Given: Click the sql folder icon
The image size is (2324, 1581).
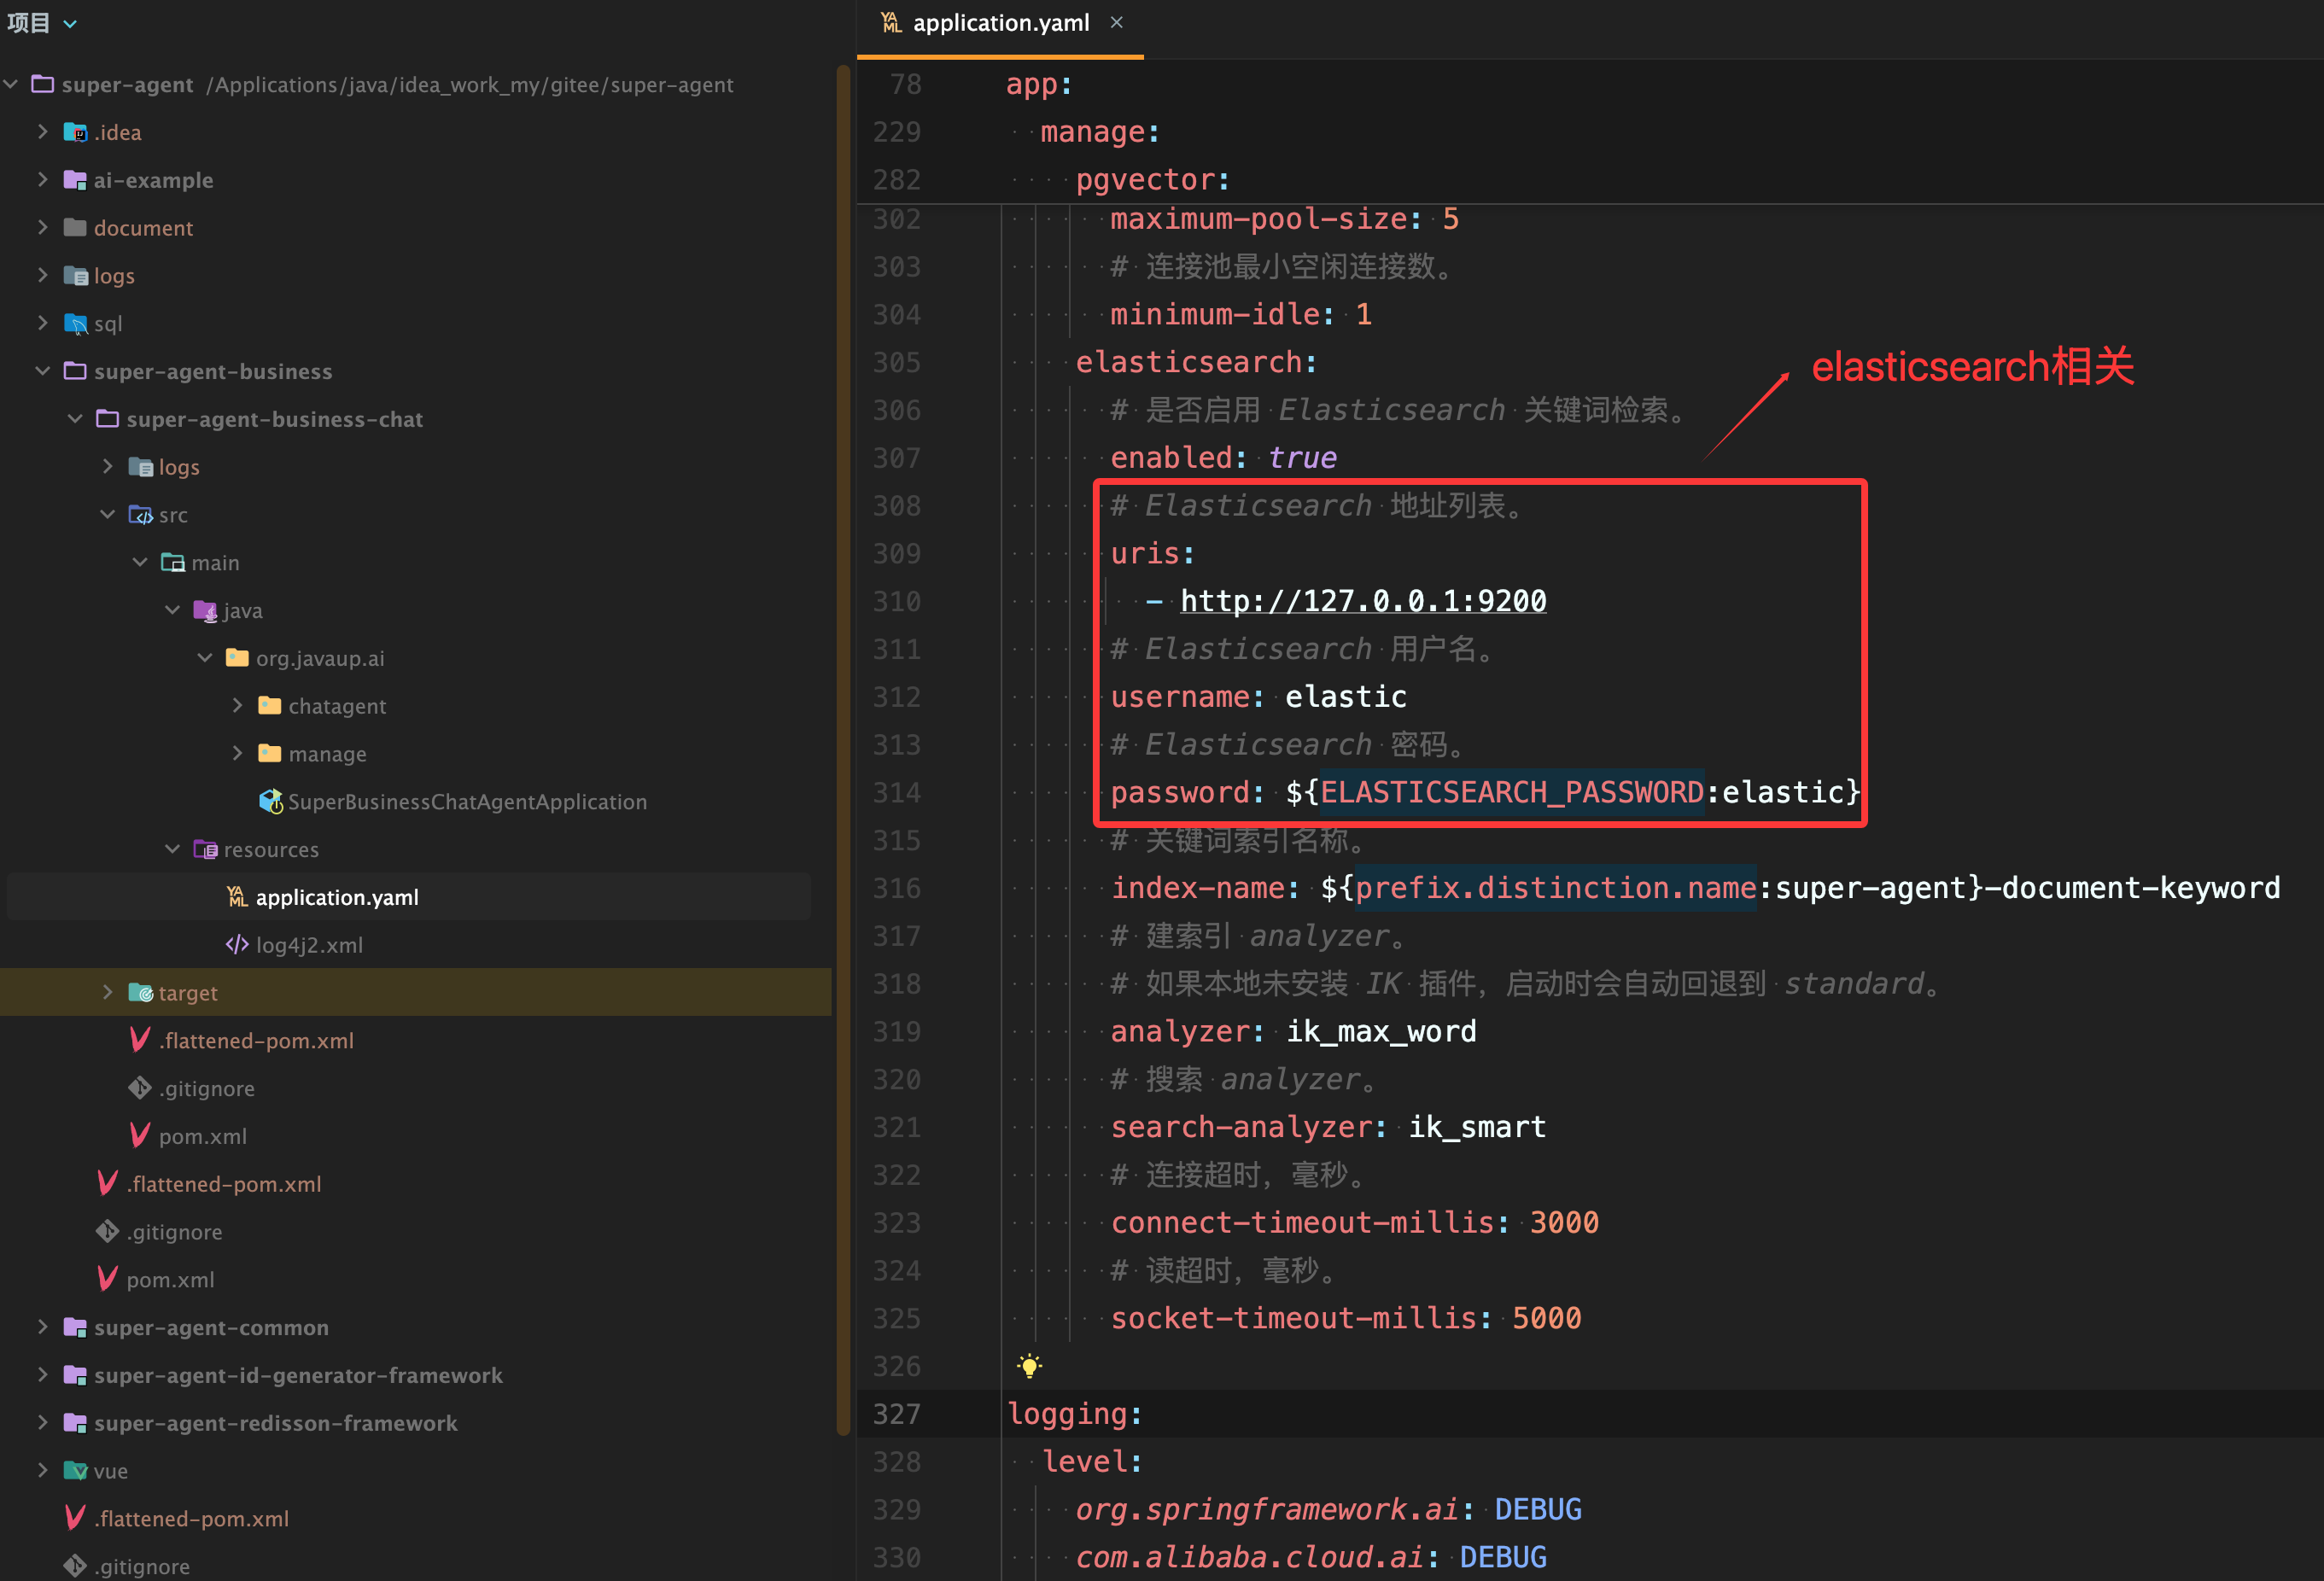Looking at the screenshot, I should (75, 324).
